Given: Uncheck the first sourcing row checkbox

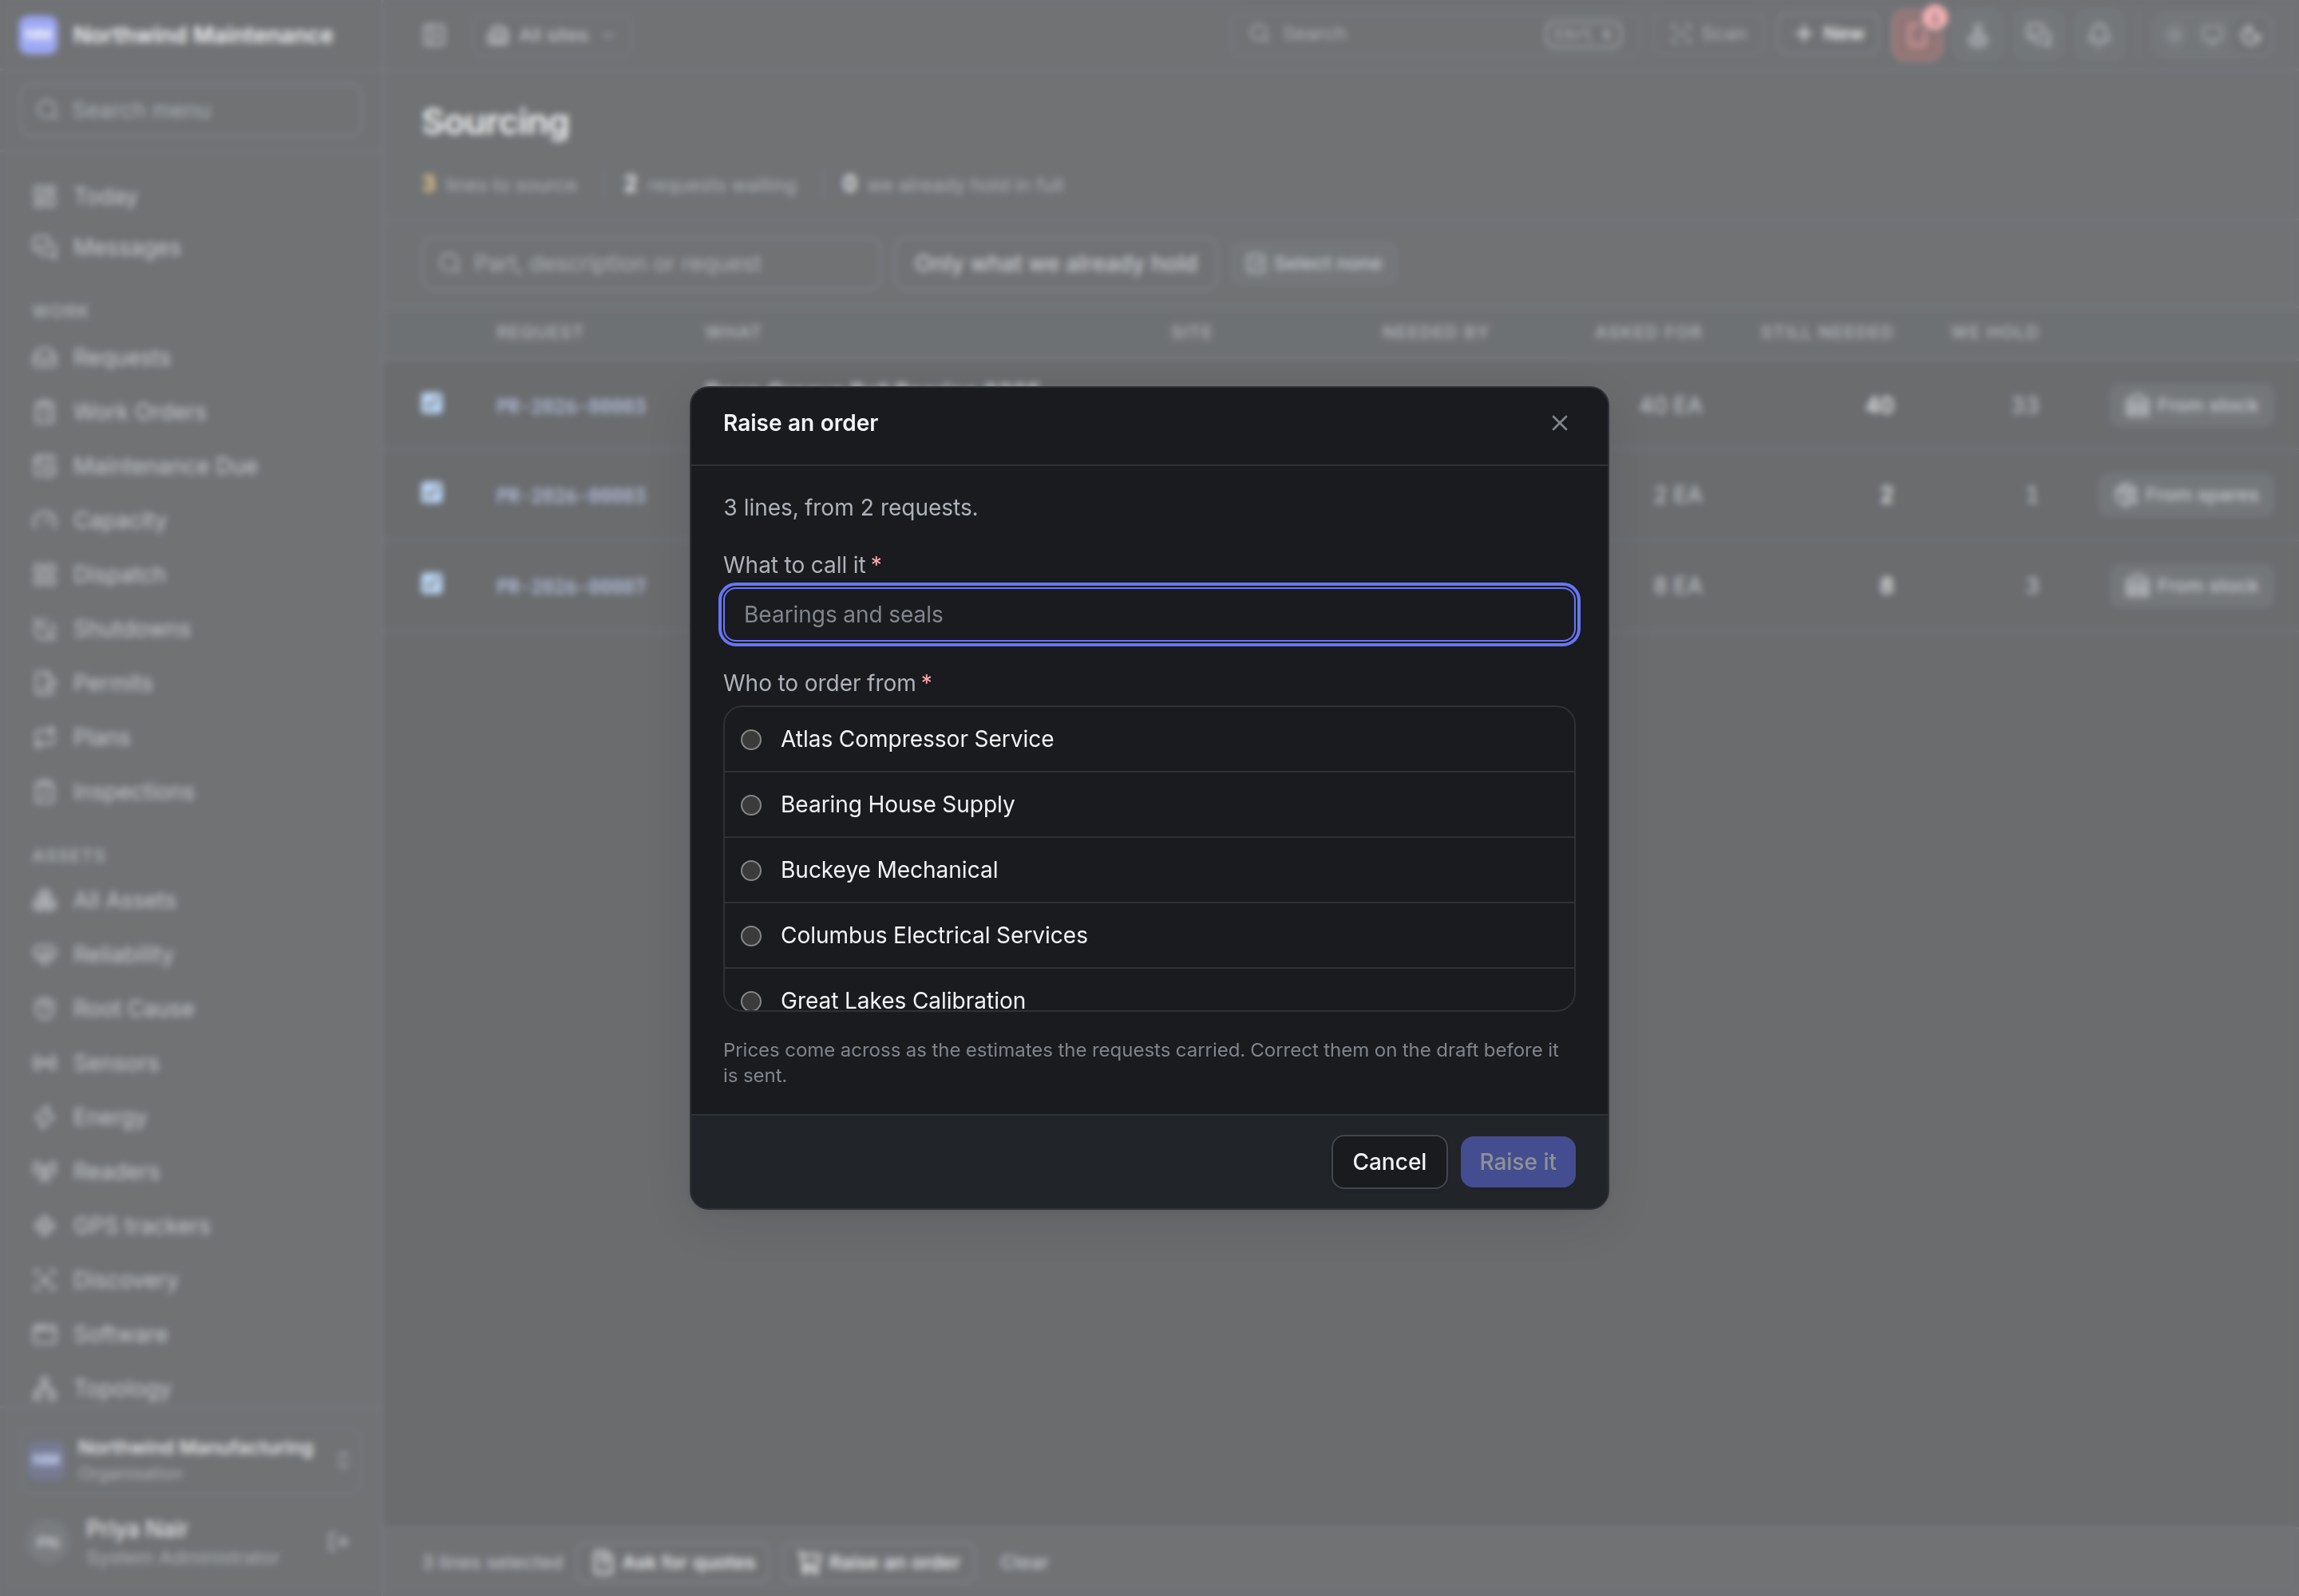Looking at the screenshot, I should pyautogui.click(x=431, y=403).
